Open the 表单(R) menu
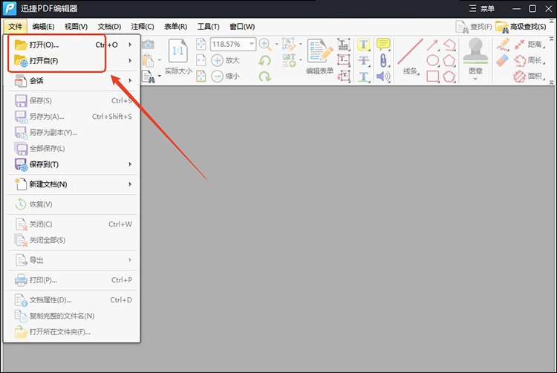The image size is (557, 373). pos(175,27)
